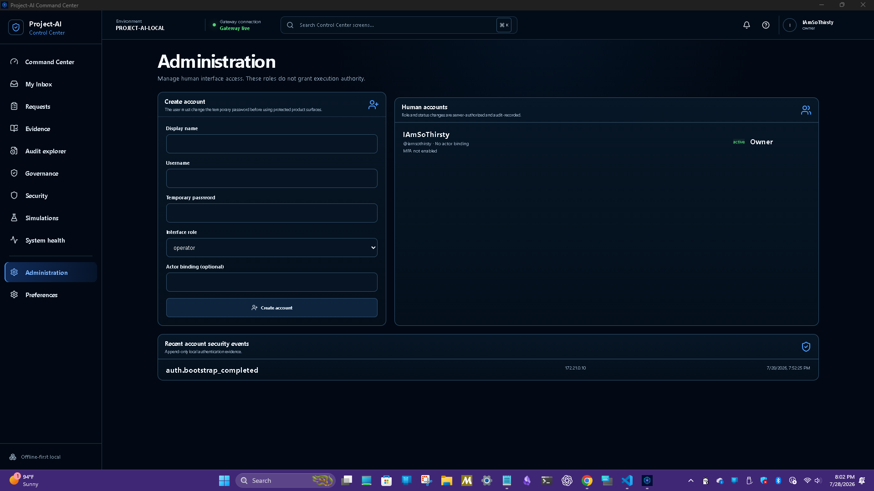Click the 7/28/2026, 7:52:25 PM event timestamp

pos(788,368)
